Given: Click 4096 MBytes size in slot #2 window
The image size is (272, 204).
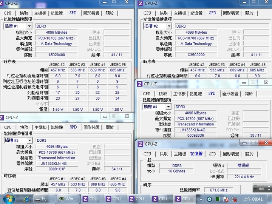Looking at the screenshot, I should click(196, 32).
